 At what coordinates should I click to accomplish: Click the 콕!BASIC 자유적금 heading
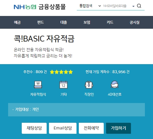point(44,39)
